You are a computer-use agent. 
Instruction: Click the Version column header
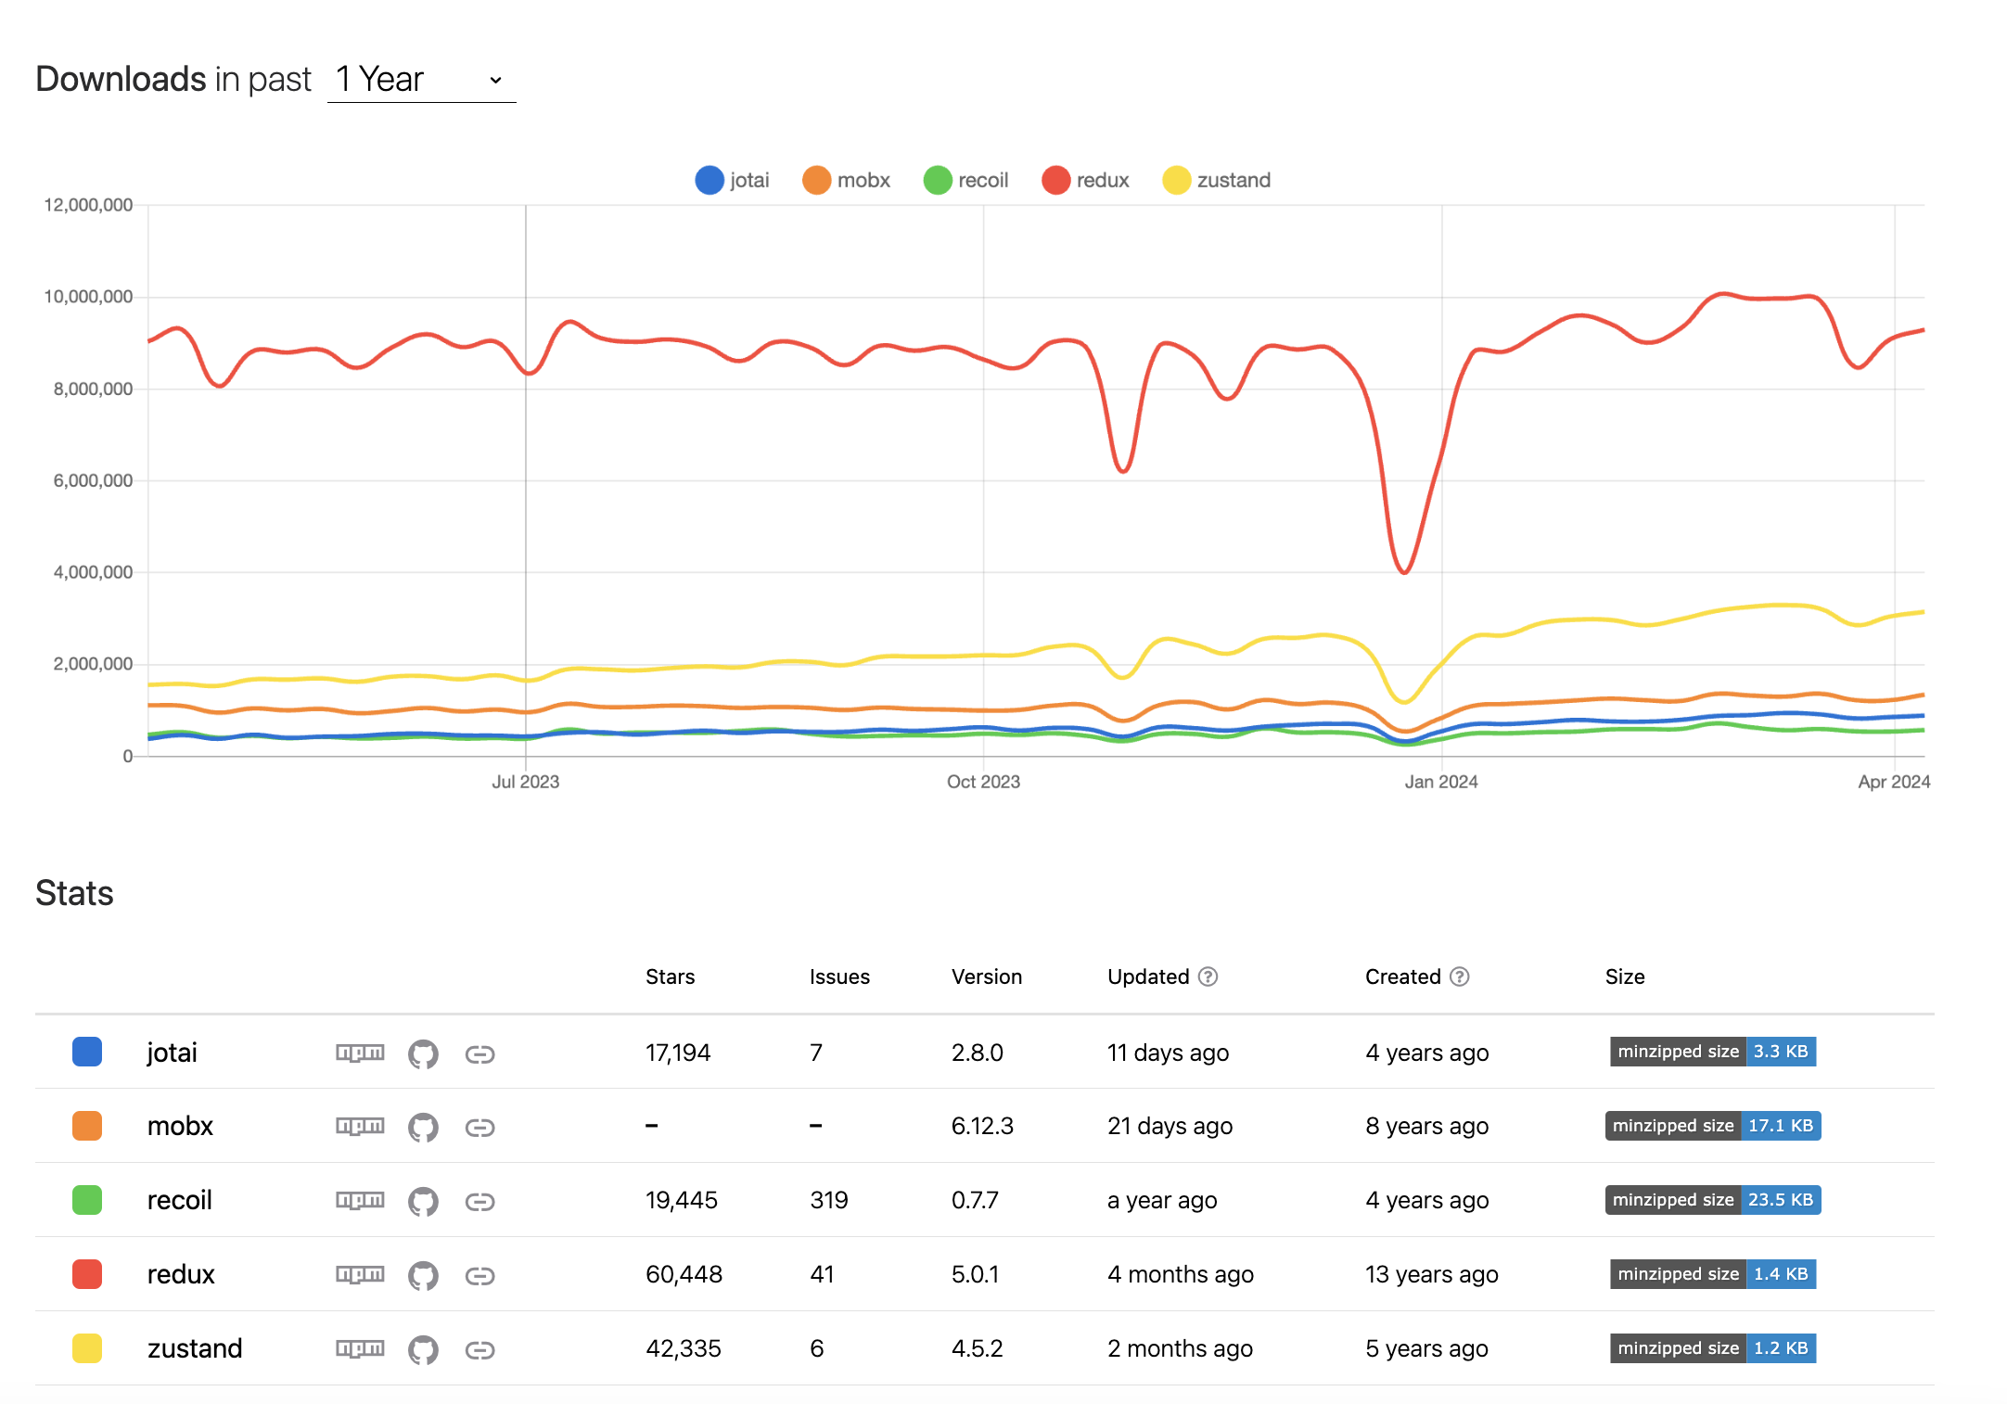987,976
